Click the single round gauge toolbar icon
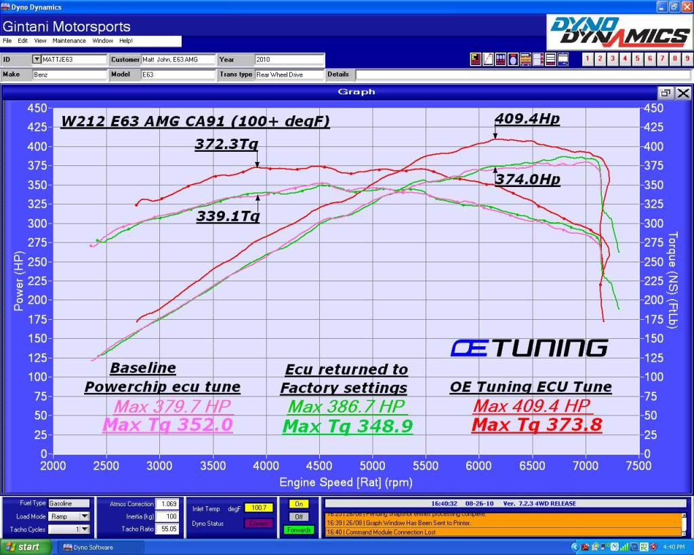The image size is (694, 555). (513, 60)
